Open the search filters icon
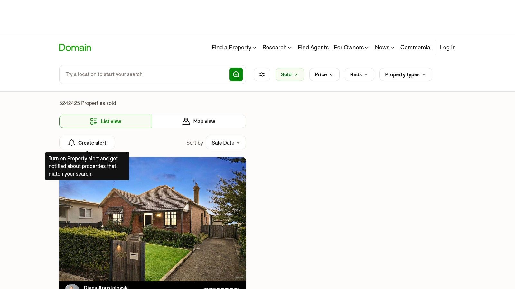The width and height of the screenshot is (515, 289). (262, 74)
